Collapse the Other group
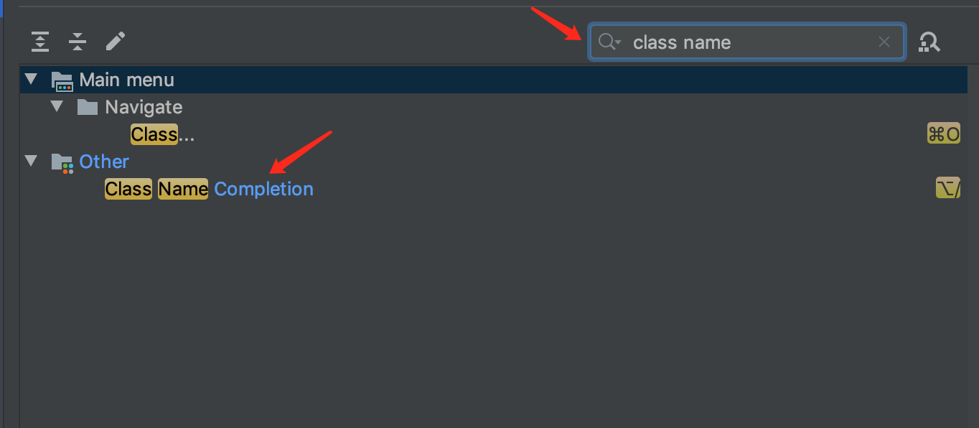 (x=30, y=162)
